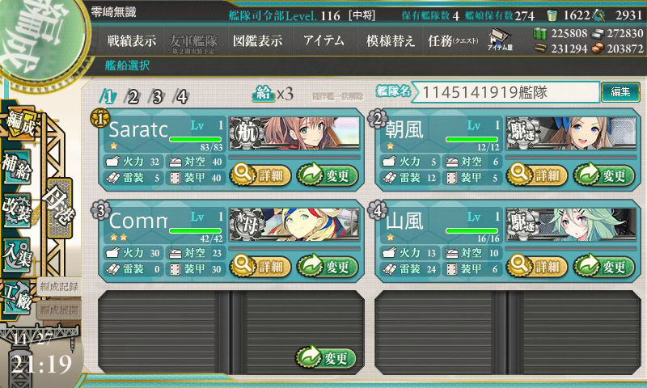647x388 pixels.
Task: Click the 給 ×3 supply ration icon
Action: click(x=273, y=94)
